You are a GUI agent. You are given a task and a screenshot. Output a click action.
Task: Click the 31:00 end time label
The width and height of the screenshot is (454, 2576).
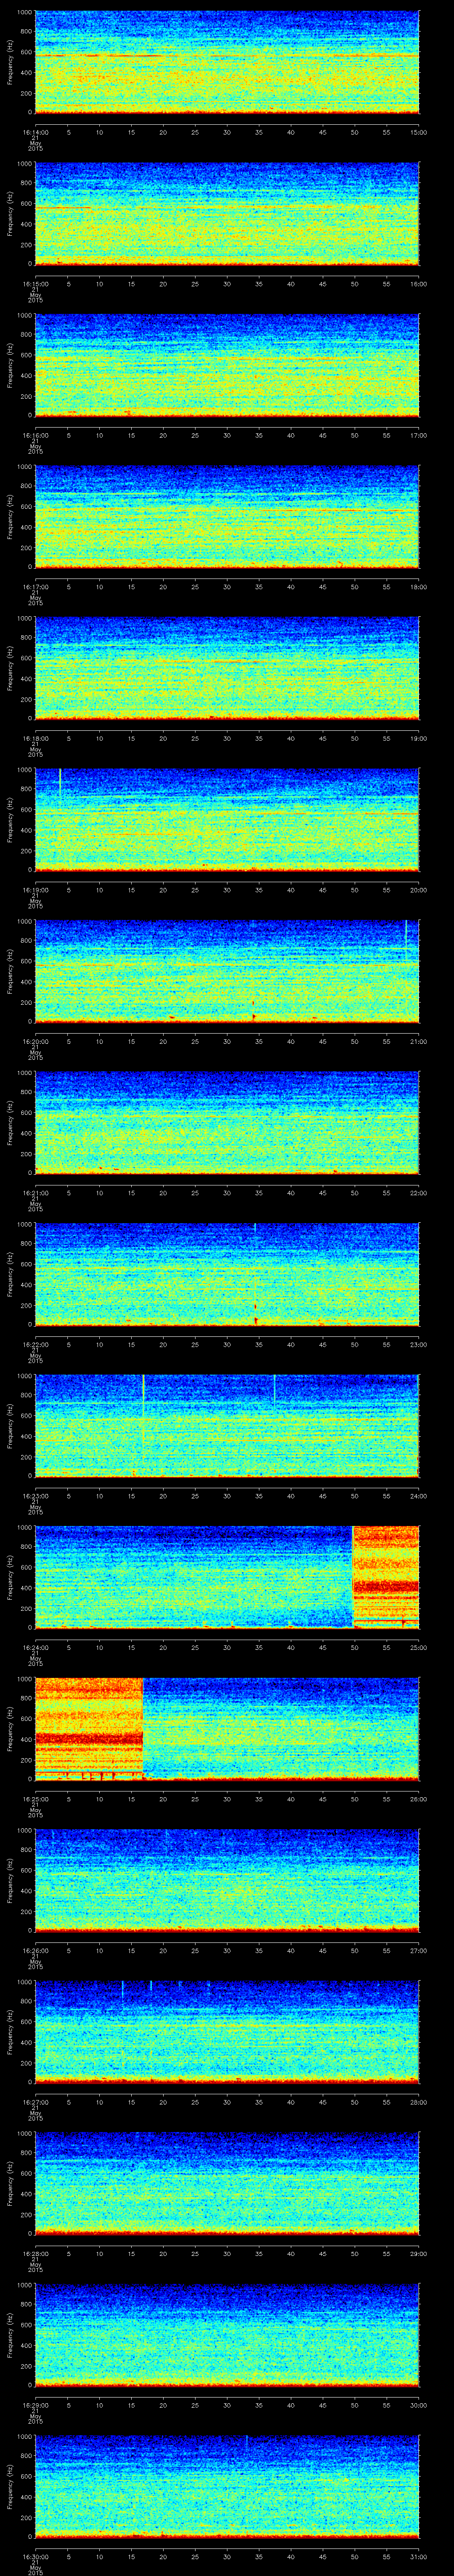418,2556
